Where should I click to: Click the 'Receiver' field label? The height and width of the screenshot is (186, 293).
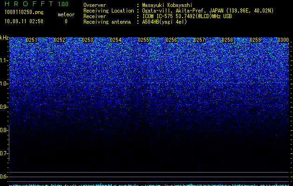pos(95,16)
